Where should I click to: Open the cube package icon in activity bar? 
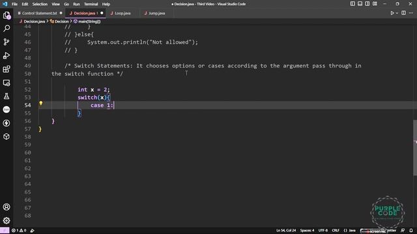click(x=7, y=136)
